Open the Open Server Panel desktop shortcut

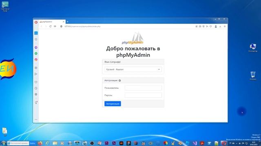pyautogui.click(x=5, y=6)
